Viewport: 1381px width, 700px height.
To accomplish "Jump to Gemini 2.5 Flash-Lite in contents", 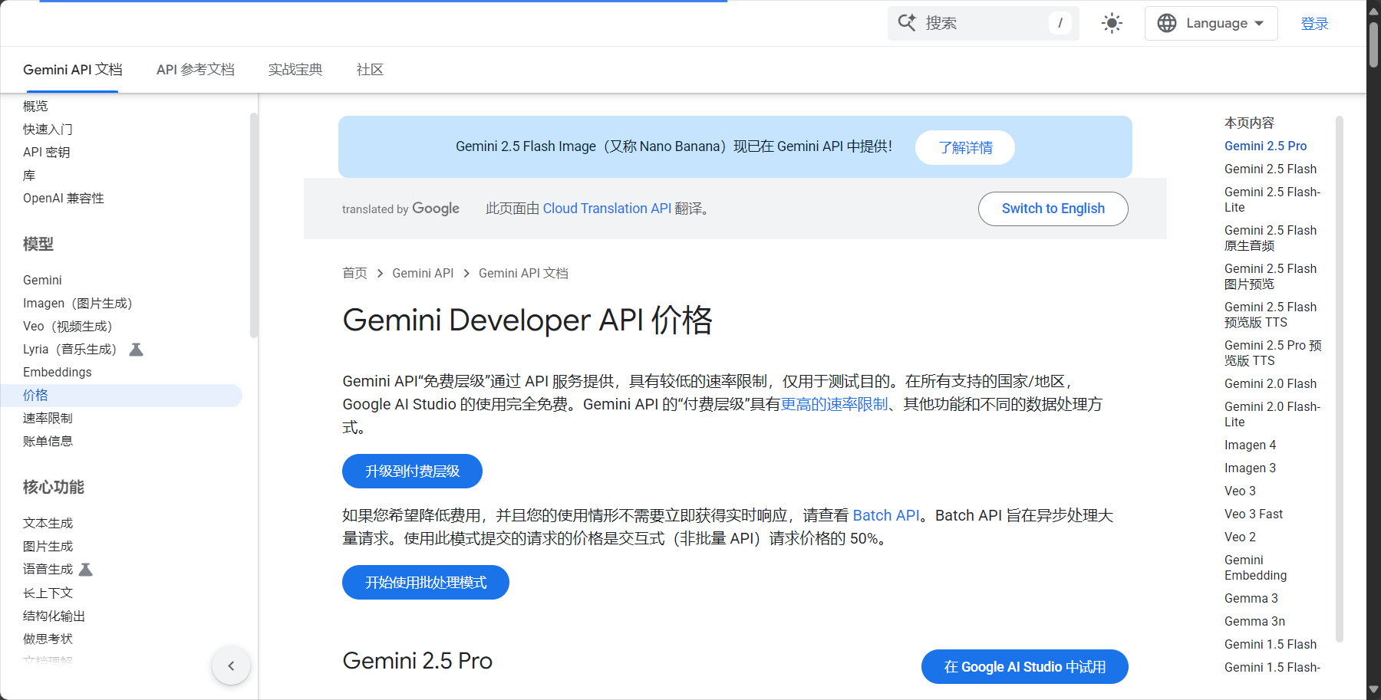I will 1272,200.
